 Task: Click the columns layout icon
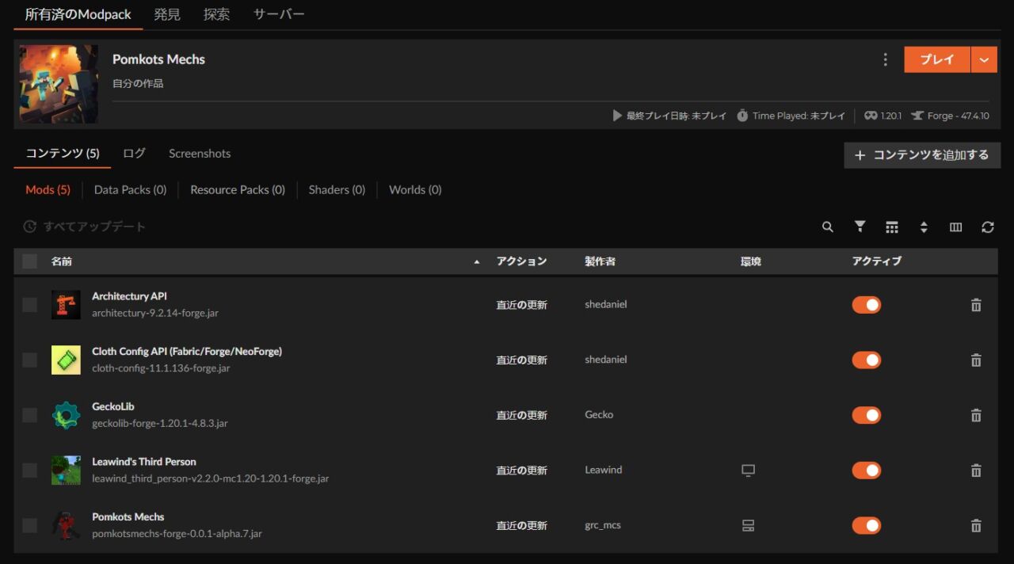click(x=955, y=227)
